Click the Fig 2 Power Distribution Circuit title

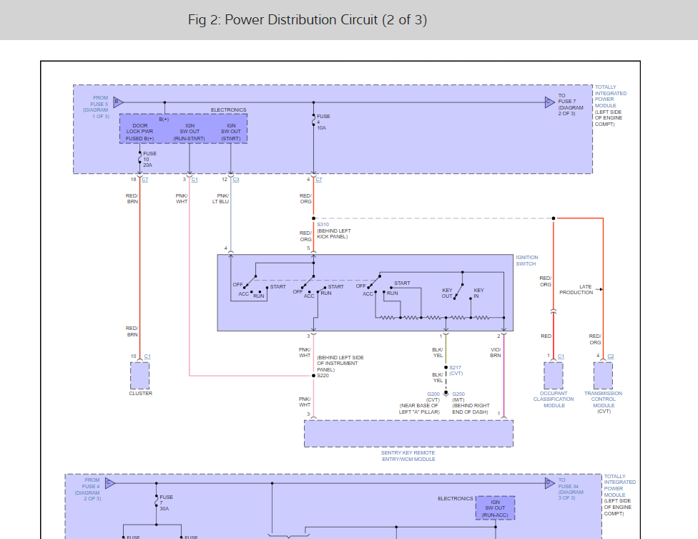[308, 20]
